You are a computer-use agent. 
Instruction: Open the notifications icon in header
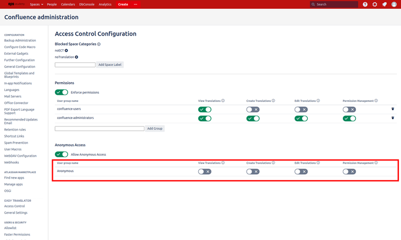coord(385,4)
